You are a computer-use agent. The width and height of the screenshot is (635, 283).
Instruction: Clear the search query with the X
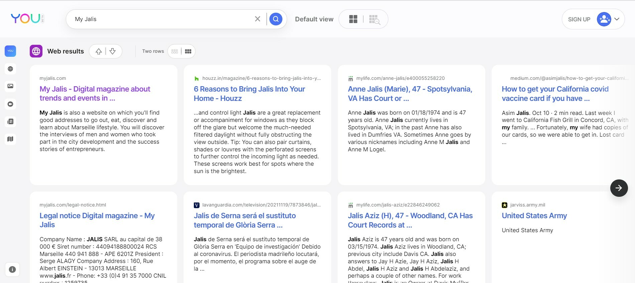257,19
